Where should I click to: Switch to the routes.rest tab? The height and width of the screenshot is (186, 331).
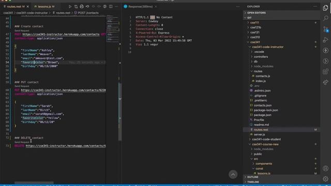(x=16, y=7)
